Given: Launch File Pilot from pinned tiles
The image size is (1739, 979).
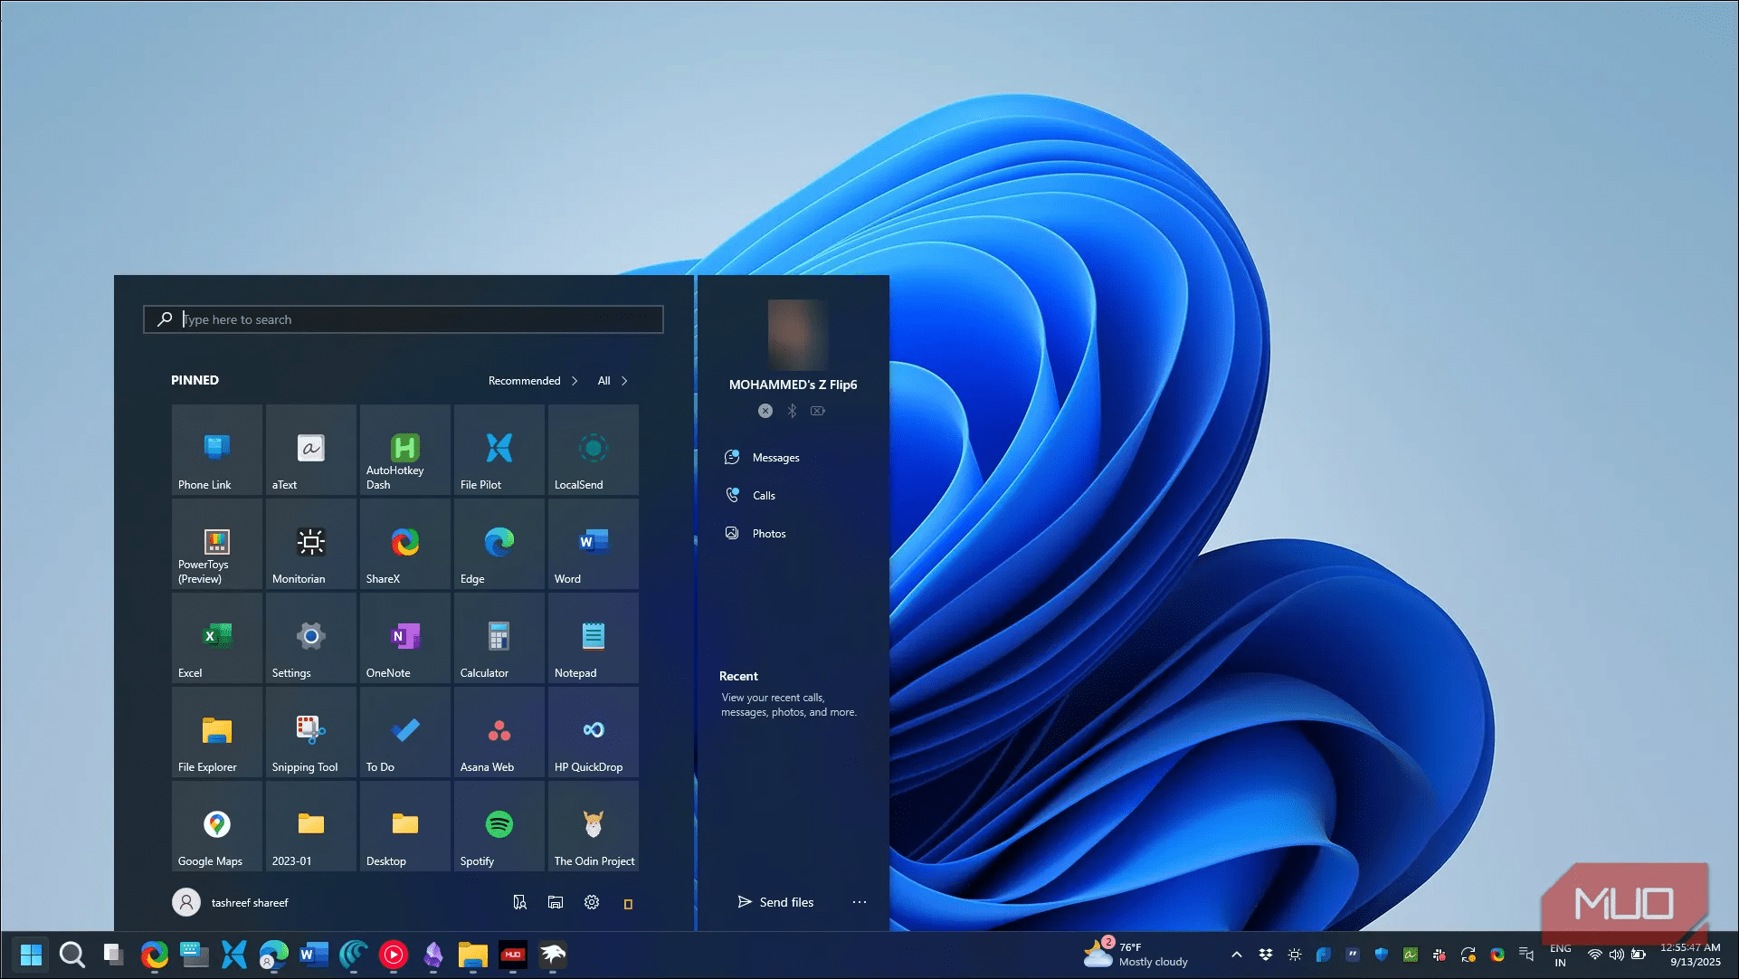Looking at the screenshot, I should click(x=499, y=450).
